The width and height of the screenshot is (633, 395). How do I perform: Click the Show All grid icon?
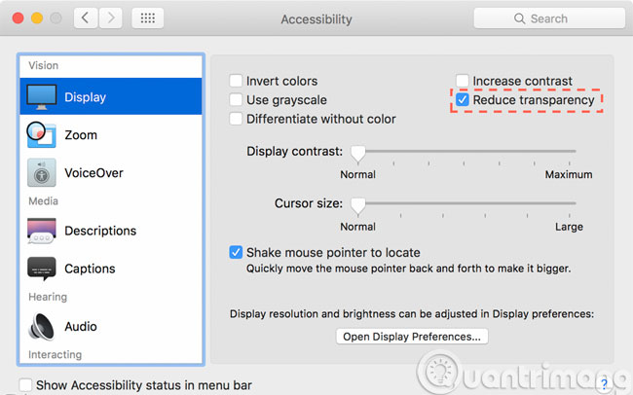tap(146, 18)
